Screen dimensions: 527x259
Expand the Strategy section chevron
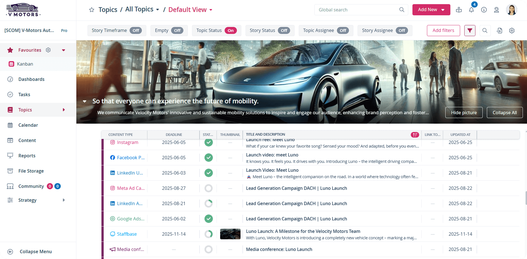tap(64, 200)
